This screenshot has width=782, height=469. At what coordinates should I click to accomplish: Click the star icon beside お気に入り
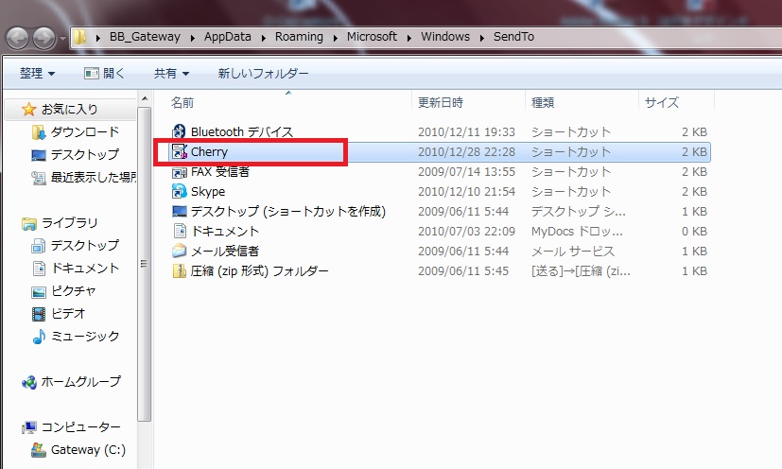pyautogui.click(x=29, y=109)
